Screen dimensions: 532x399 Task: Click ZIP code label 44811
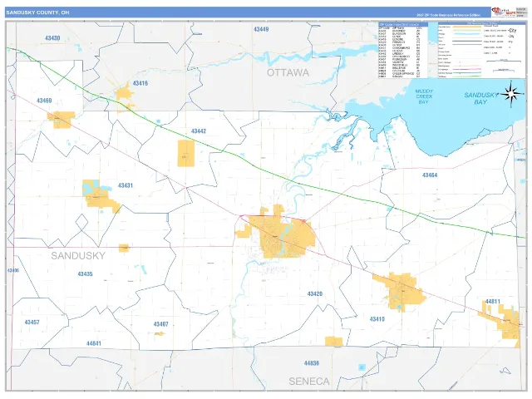[x=492, y=301]
